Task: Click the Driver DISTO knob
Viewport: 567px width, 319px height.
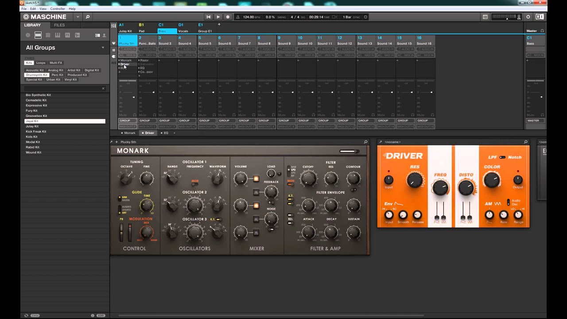Action: pyautogui.click(x=466, y=188)
